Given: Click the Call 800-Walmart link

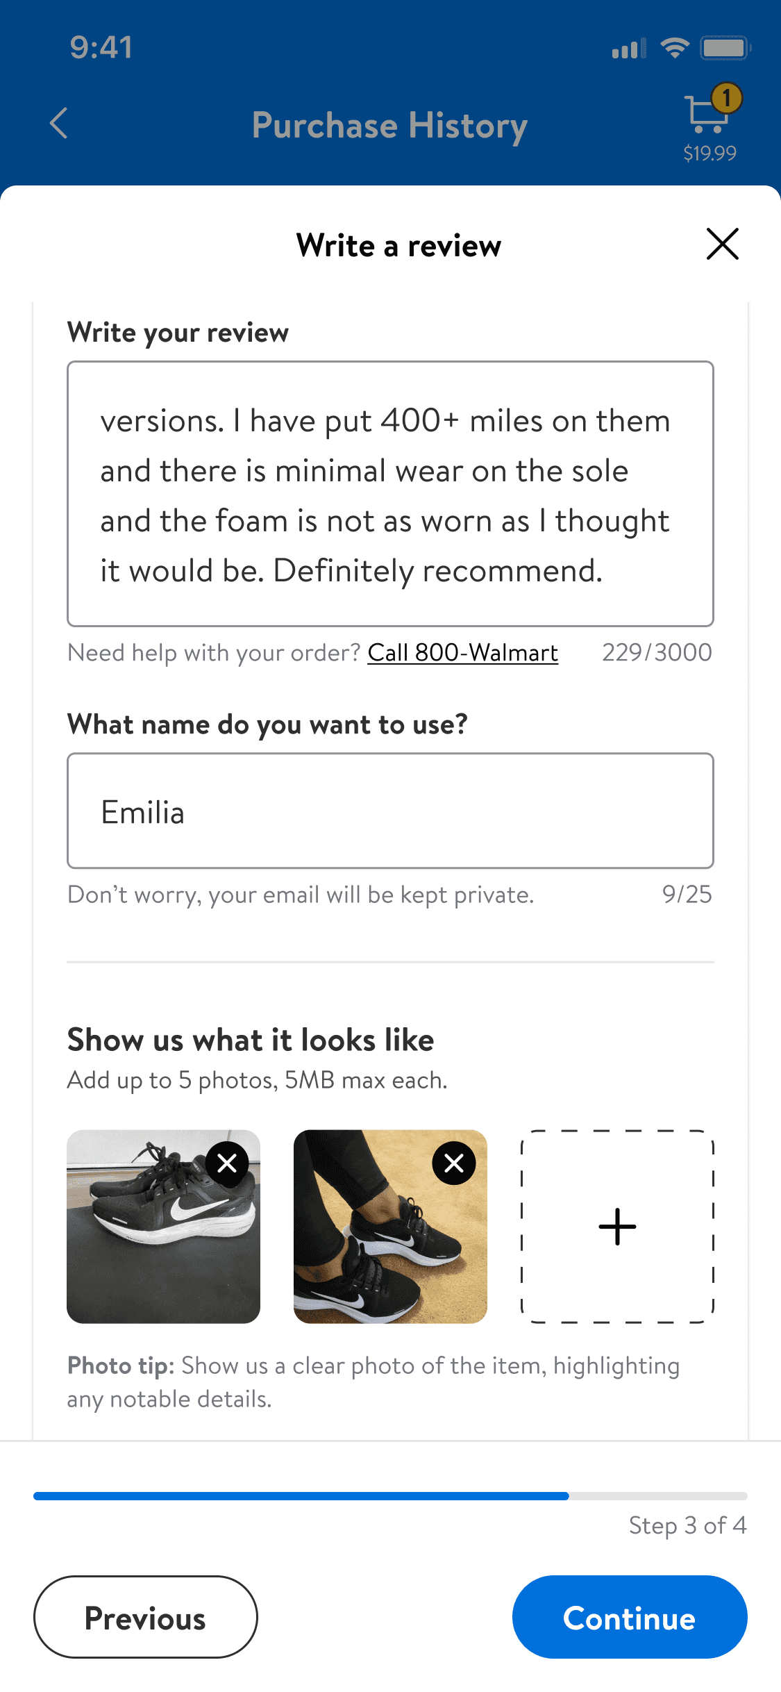Looking at the screenshot, I should [x=462, y=653].
